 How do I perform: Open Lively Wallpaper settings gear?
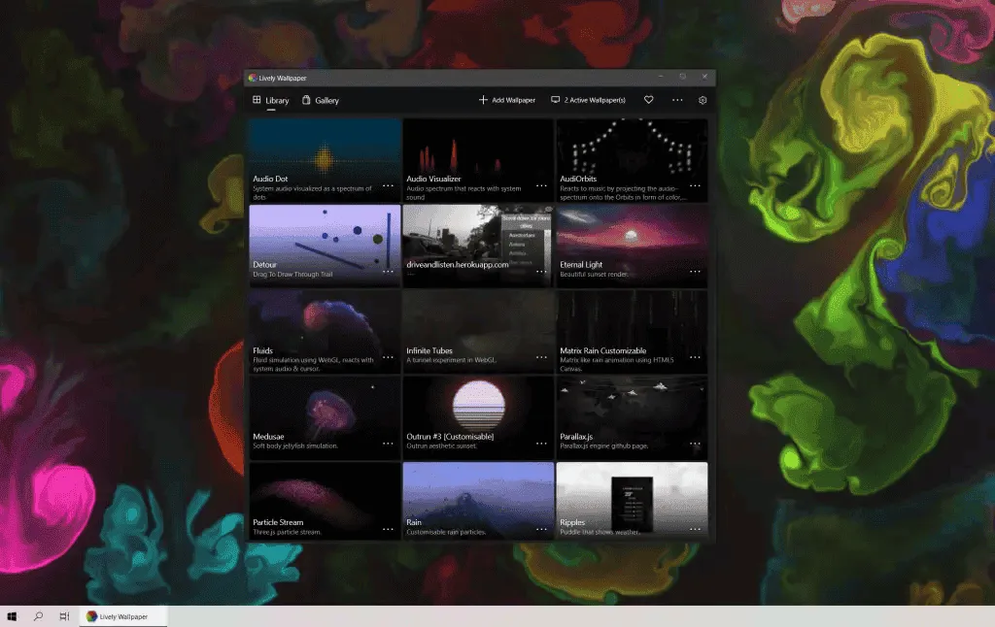click(x=703, y=100)
